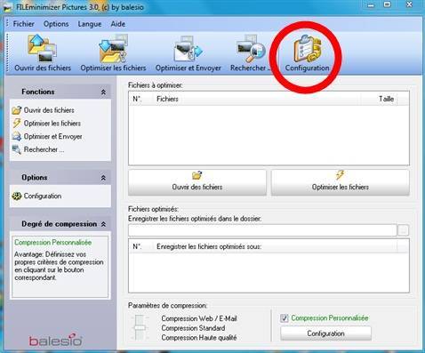Maximize the FILEminimizer window
425x353 pixels.
388,4
